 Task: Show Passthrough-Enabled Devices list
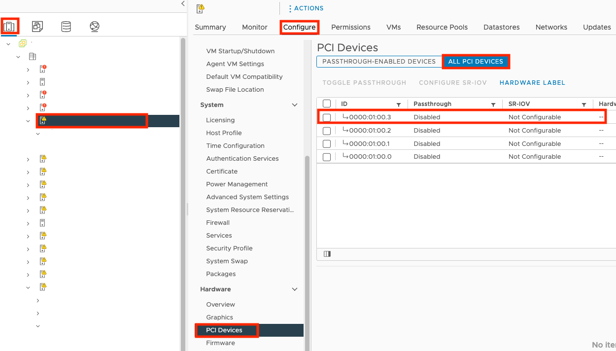(379, 62)
